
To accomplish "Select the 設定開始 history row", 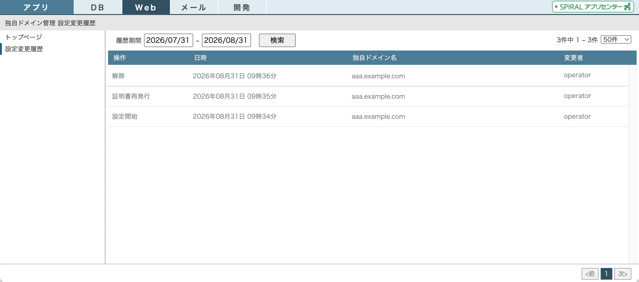I will [x=367, y=117].
